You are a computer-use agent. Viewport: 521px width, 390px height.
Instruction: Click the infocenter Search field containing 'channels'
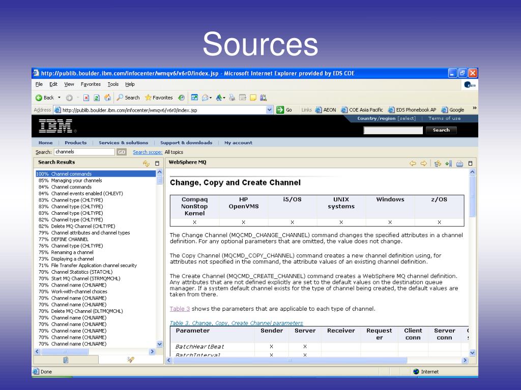pyautogui.click(x=84, y=152)
